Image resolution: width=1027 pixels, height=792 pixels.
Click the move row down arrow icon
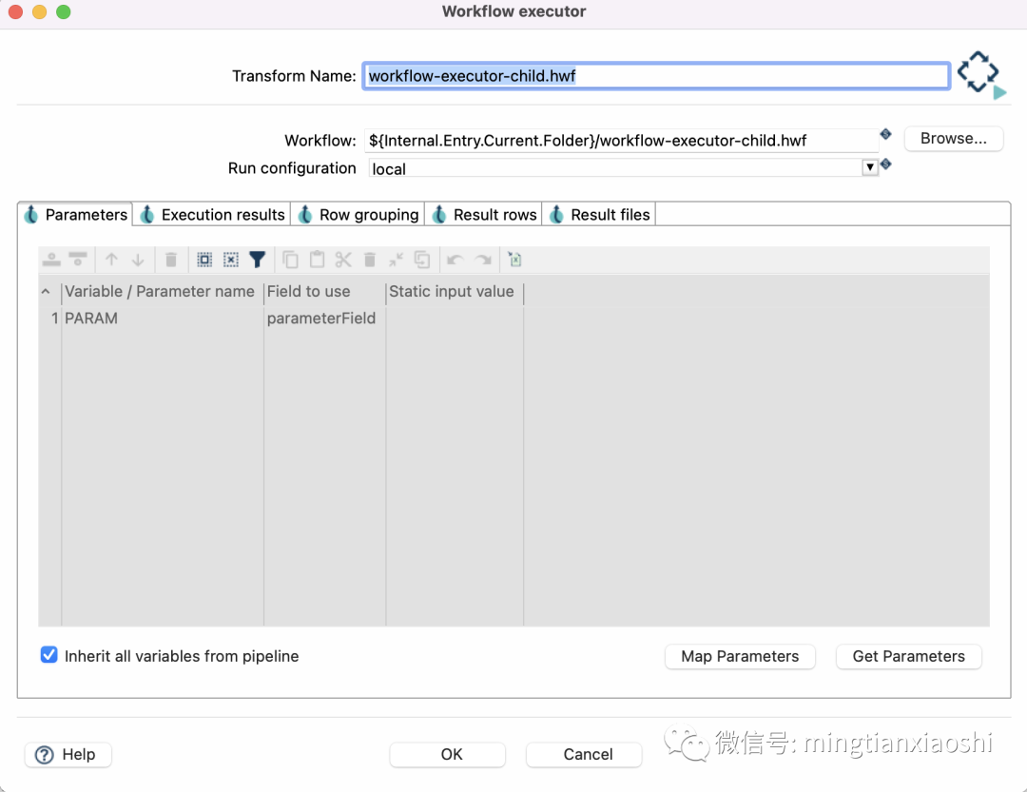pos(136,259)
